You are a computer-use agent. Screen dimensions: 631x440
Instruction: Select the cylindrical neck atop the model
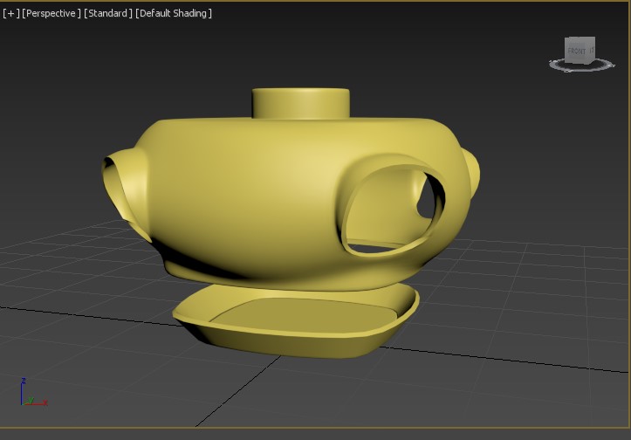[x=301, y=104]
